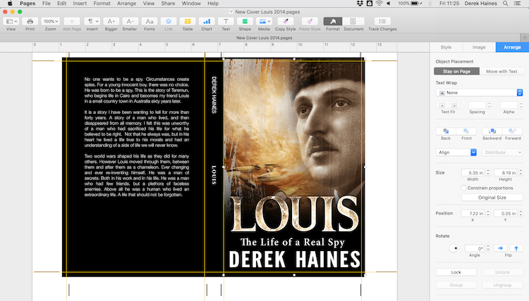Click the Y position field

pyautogui.click(x=506, y=213)
